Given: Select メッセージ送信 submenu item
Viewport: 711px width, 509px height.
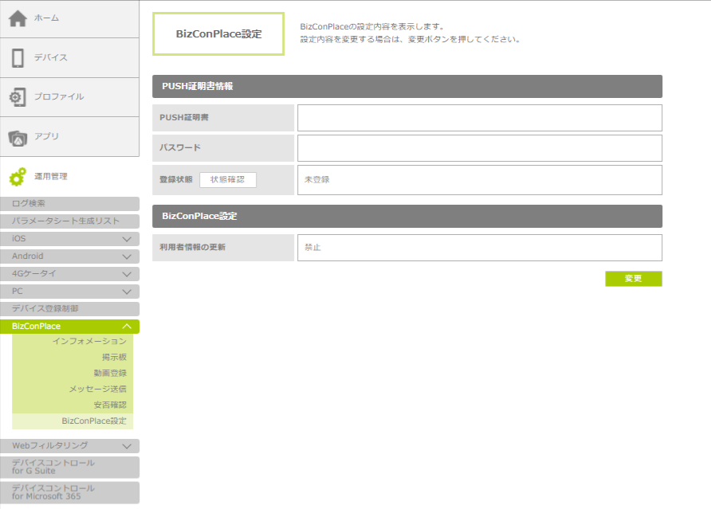Looking at the screenshot, I should point(97,390).
